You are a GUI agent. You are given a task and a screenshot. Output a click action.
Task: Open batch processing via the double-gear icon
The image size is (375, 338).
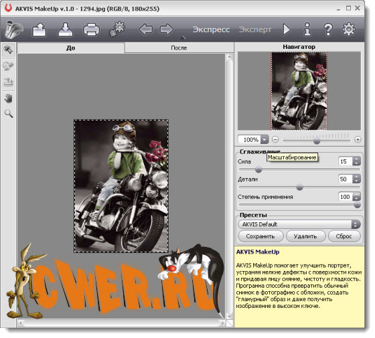coord(117,29)
